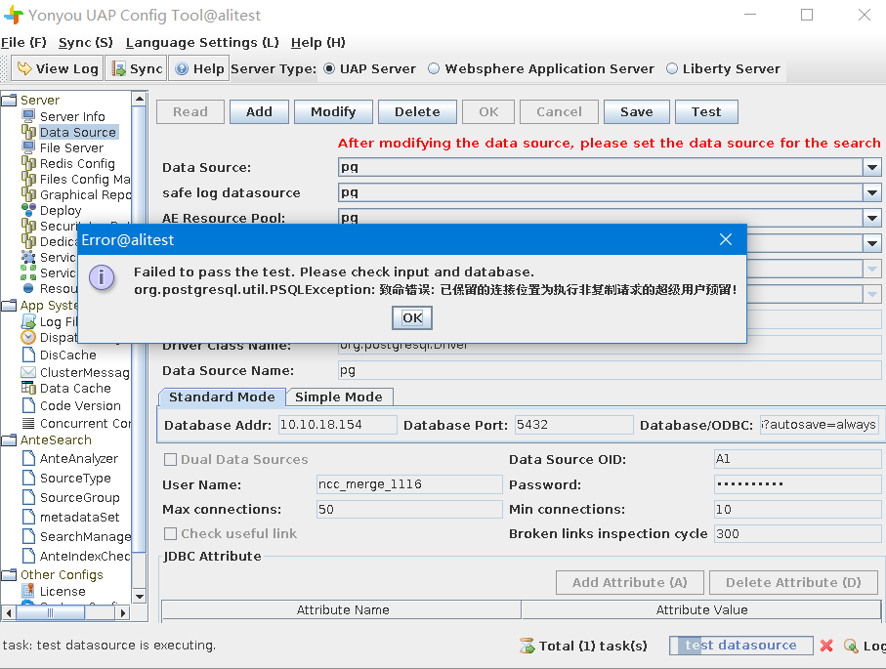Click the Password field
Image resolution: width=886 pixels, height=669 pixels.
click(x=798, y=484)
